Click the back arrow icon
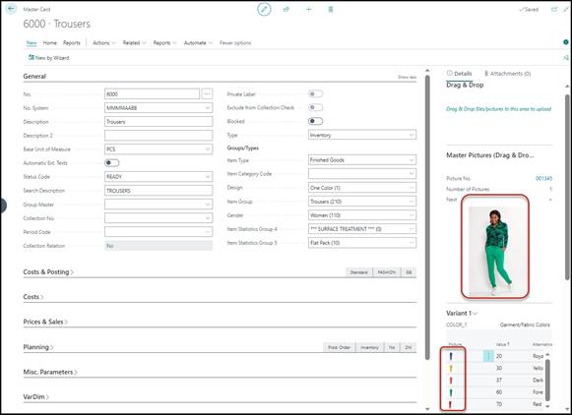 [11, 9]
